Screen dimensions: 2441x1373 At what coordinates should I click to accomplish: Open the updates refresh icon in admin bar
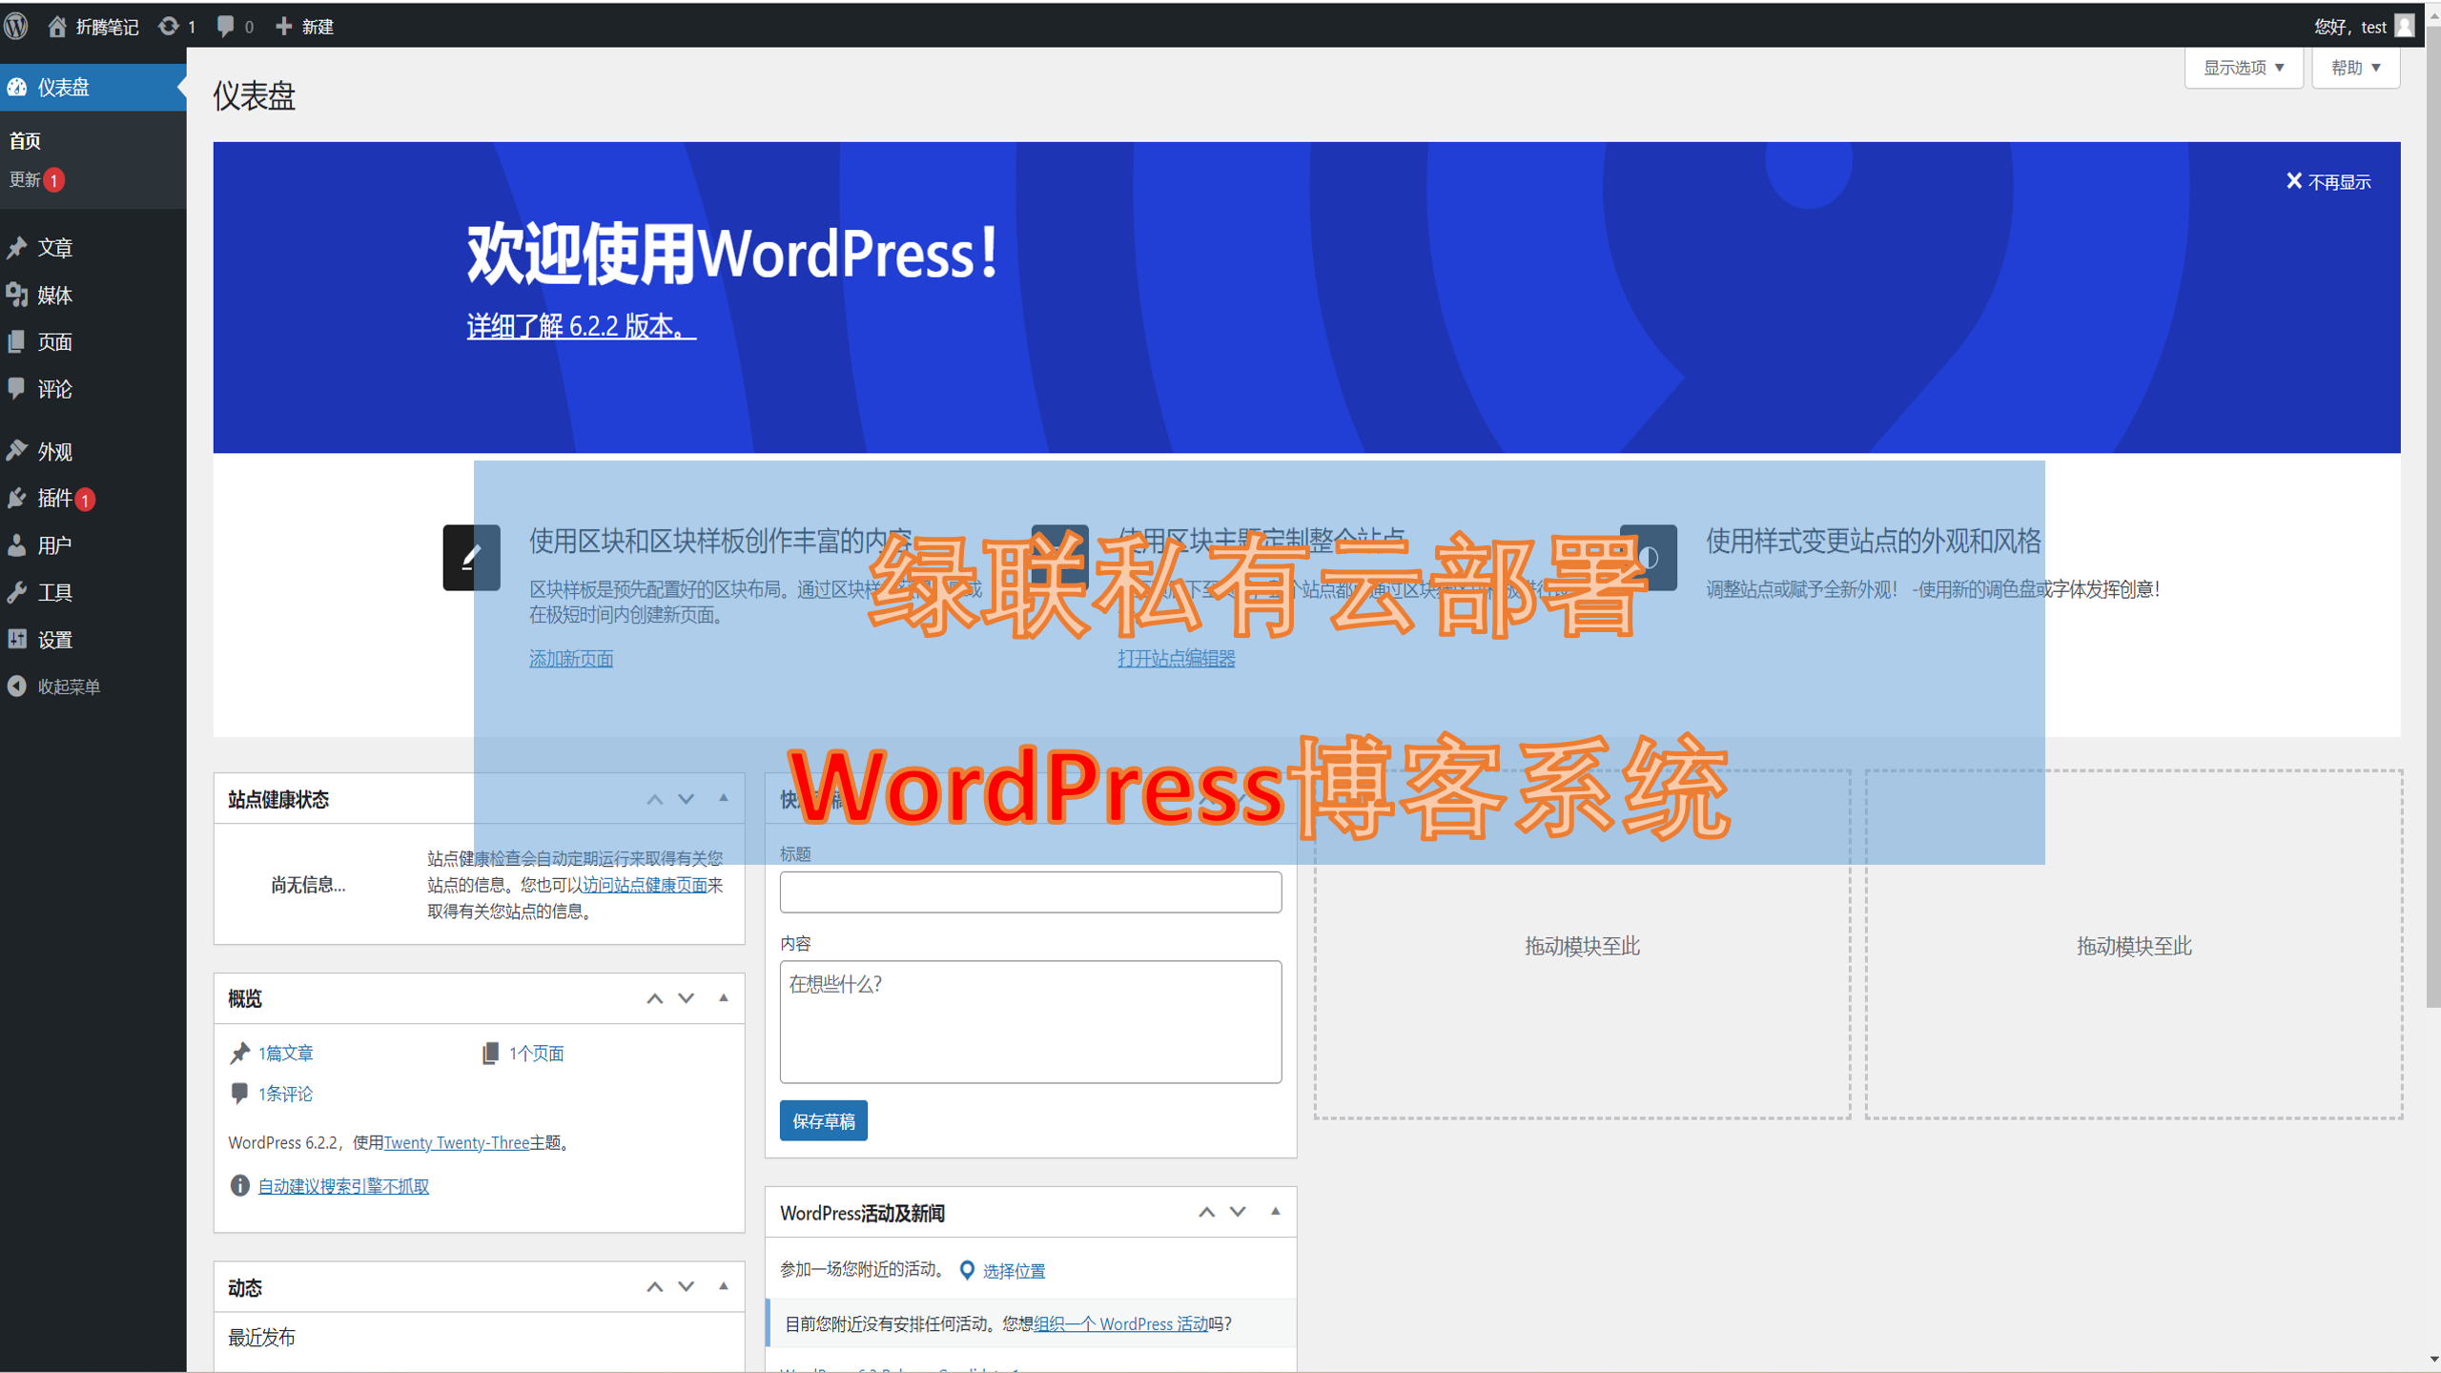pos(169,26)
